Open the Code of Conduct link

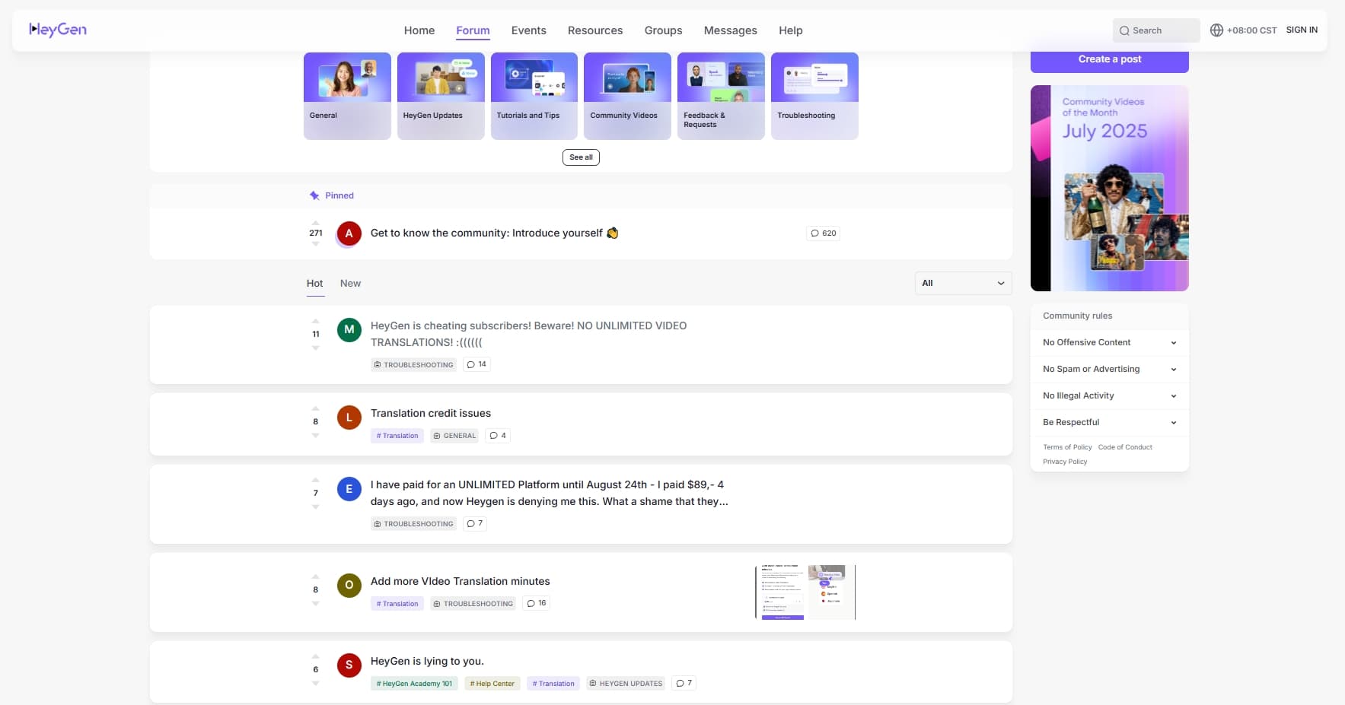(x=1125, y=447)
